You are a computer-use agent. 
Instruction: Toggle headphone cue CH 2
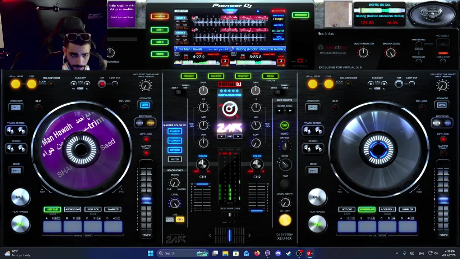(x=180, y=219)
